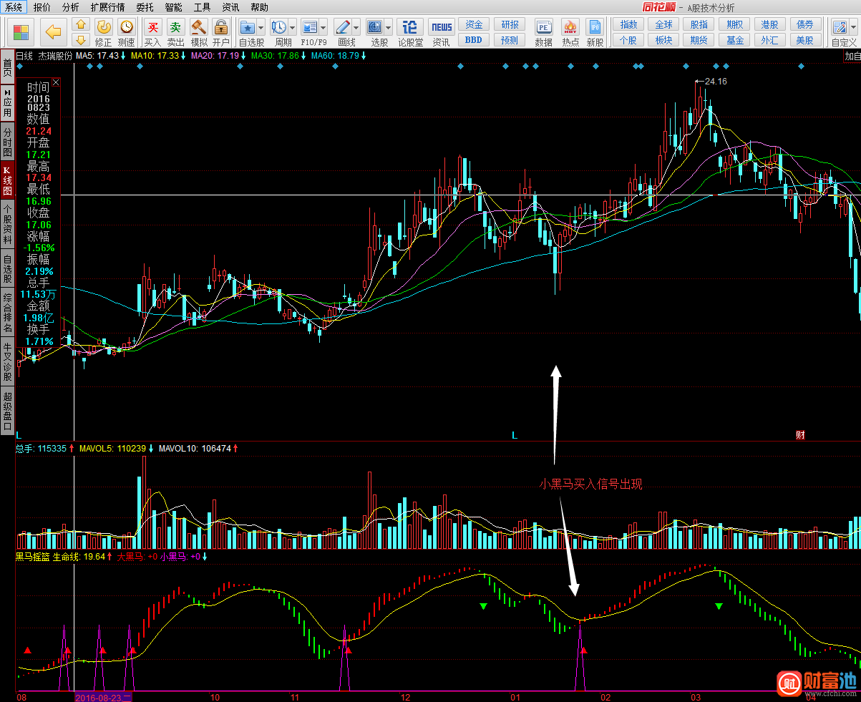Click the 美股 button
Image resolution: width=861 pixels, height=702 pixels.
[805, 40]
